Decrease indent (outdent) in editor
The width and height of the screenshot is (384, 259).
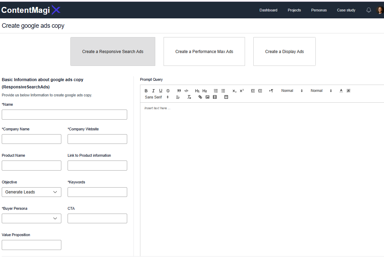pos(253,90)
